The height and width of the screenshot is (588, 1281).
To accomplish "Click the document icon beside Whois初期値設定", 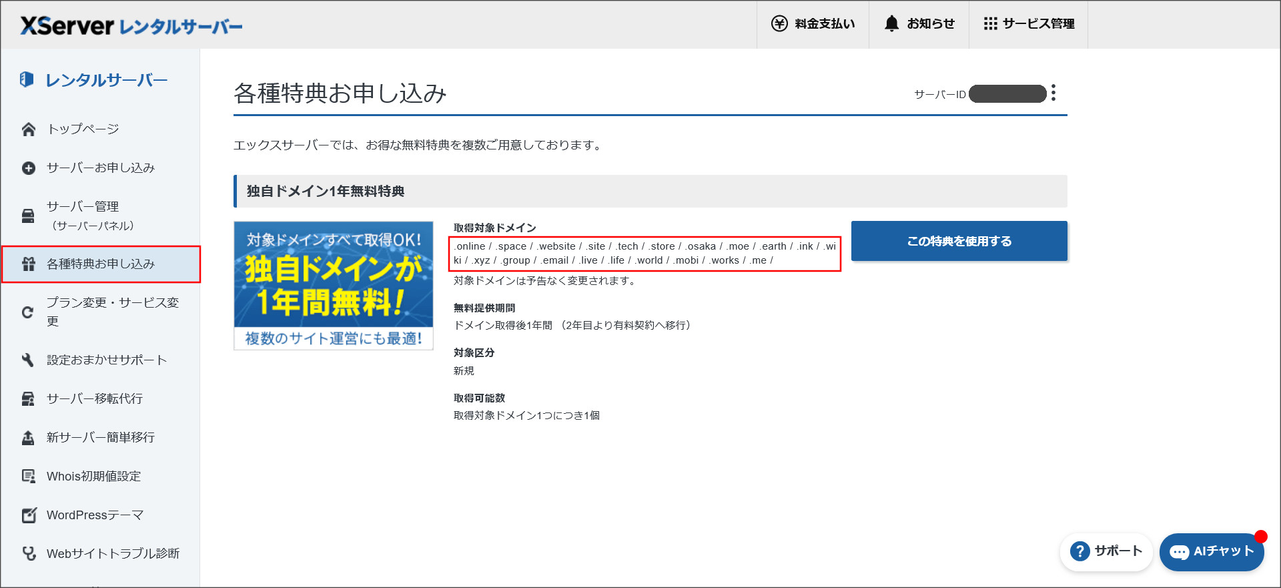I will 28,476.
